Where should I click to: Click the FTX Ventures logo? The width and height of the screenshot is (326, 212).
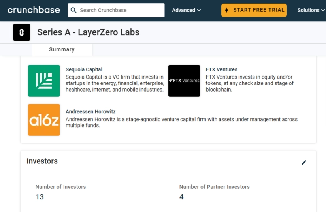[x=184, y=81]
